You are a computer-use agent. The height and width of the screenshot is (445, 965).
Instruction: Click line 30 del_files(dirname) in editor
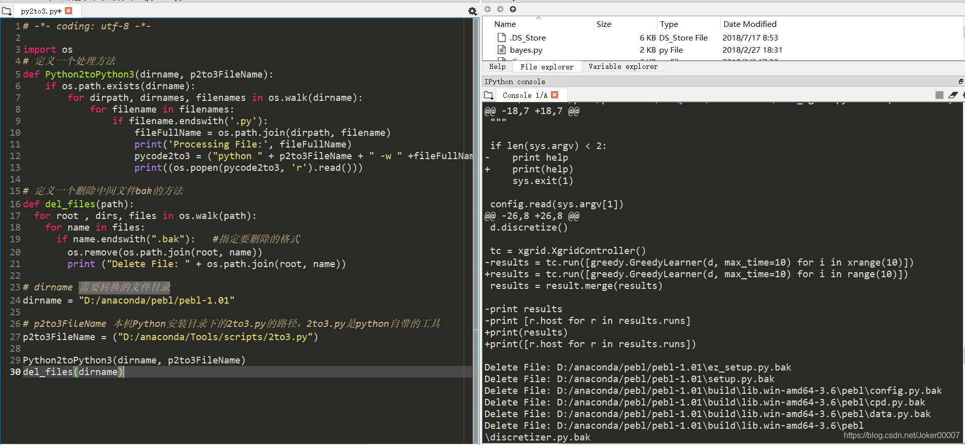click(74, 372)
